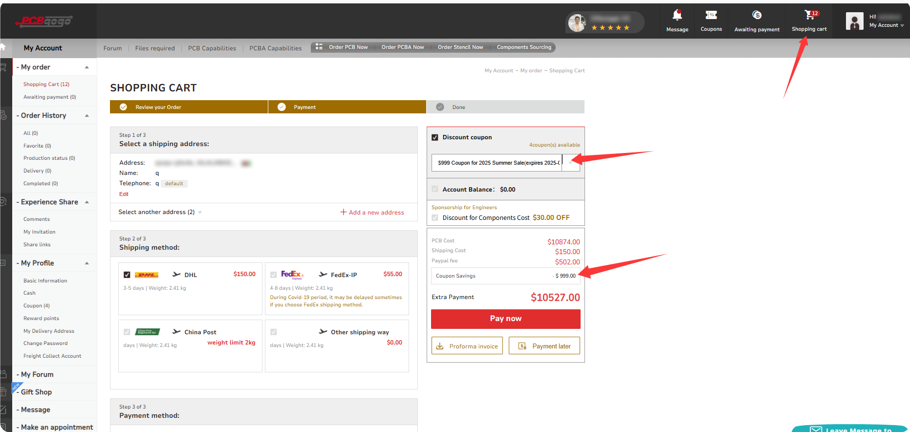Click the FedEx carrier logo

click(x=292, y=275)
